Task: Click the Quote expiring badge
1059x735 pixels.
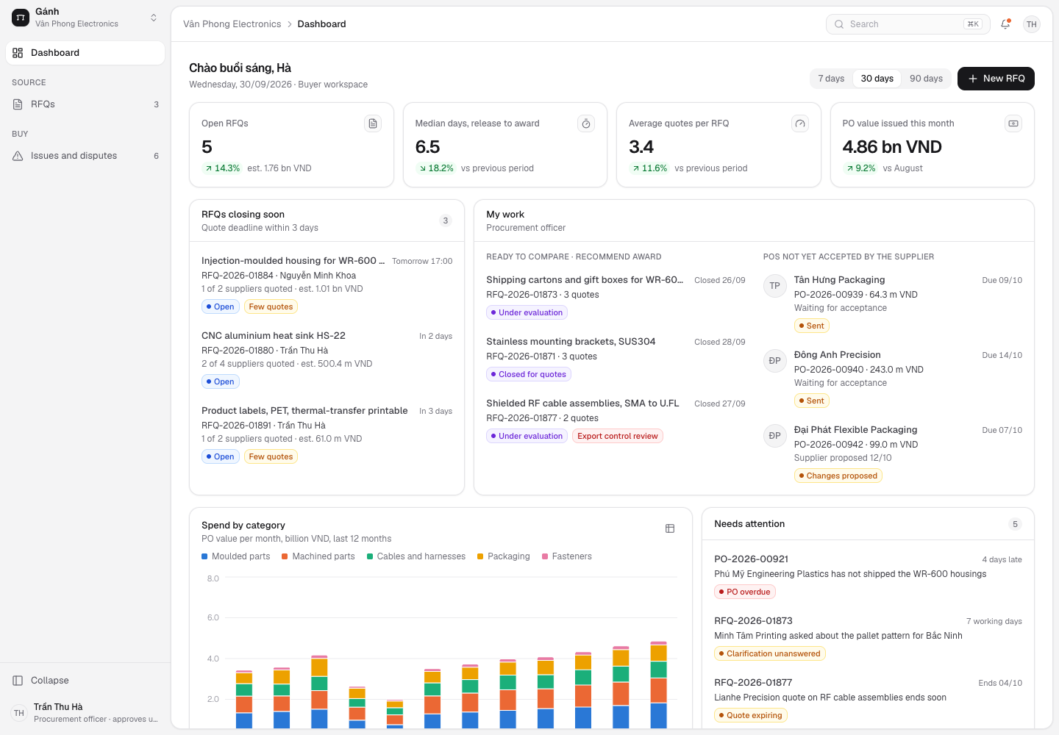Action: [750, 715]
